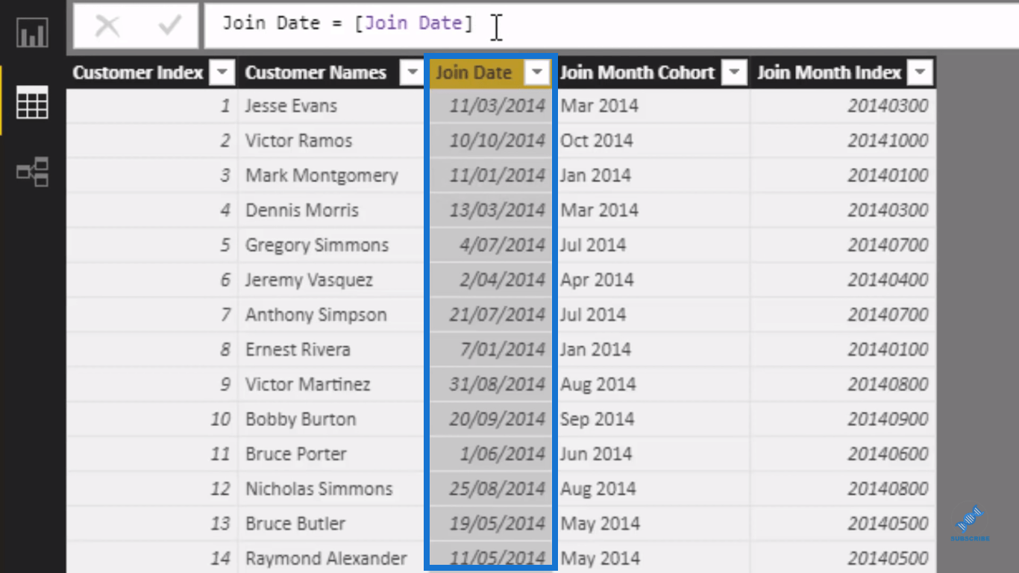The width and height of the screenshot is (1019, 573).
Task: Open Join Month Index filter dropdown
Action: coord(921,73)
